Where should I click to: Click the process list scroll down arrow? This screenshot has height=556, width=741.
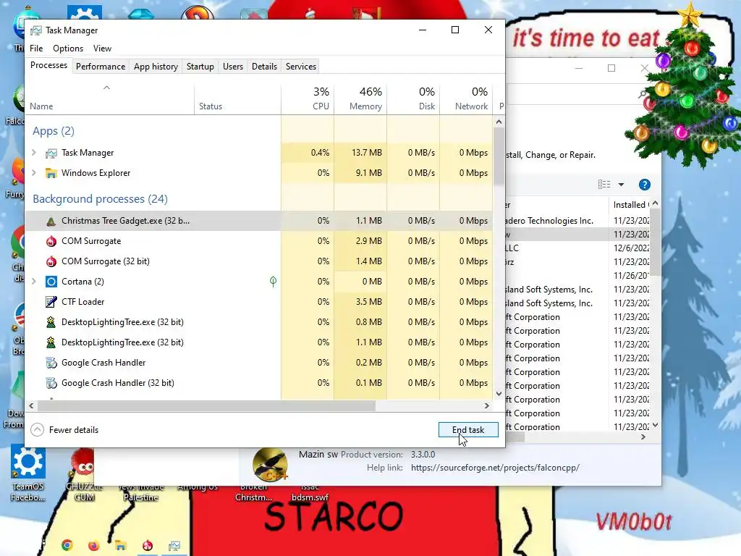pyautogui.click(x=499, y=394)
